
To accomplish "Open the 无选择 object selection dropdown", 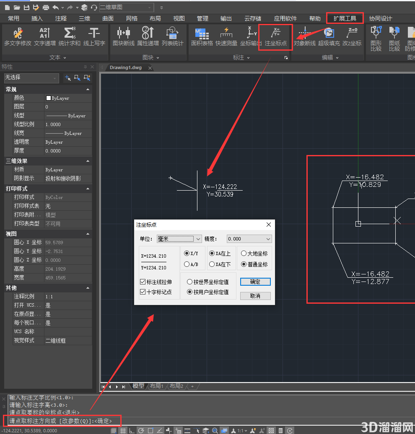I will coord(31,78).
